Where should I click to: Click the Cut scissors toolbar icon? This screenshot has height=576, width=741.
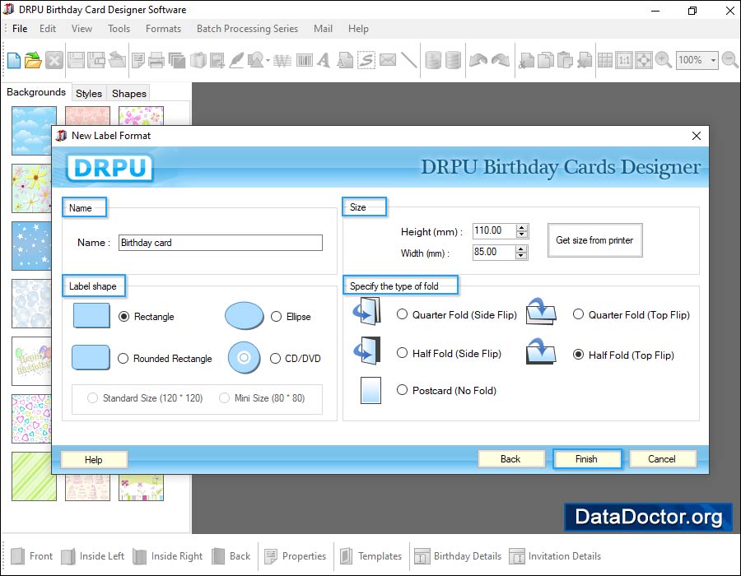pos(526,60)
